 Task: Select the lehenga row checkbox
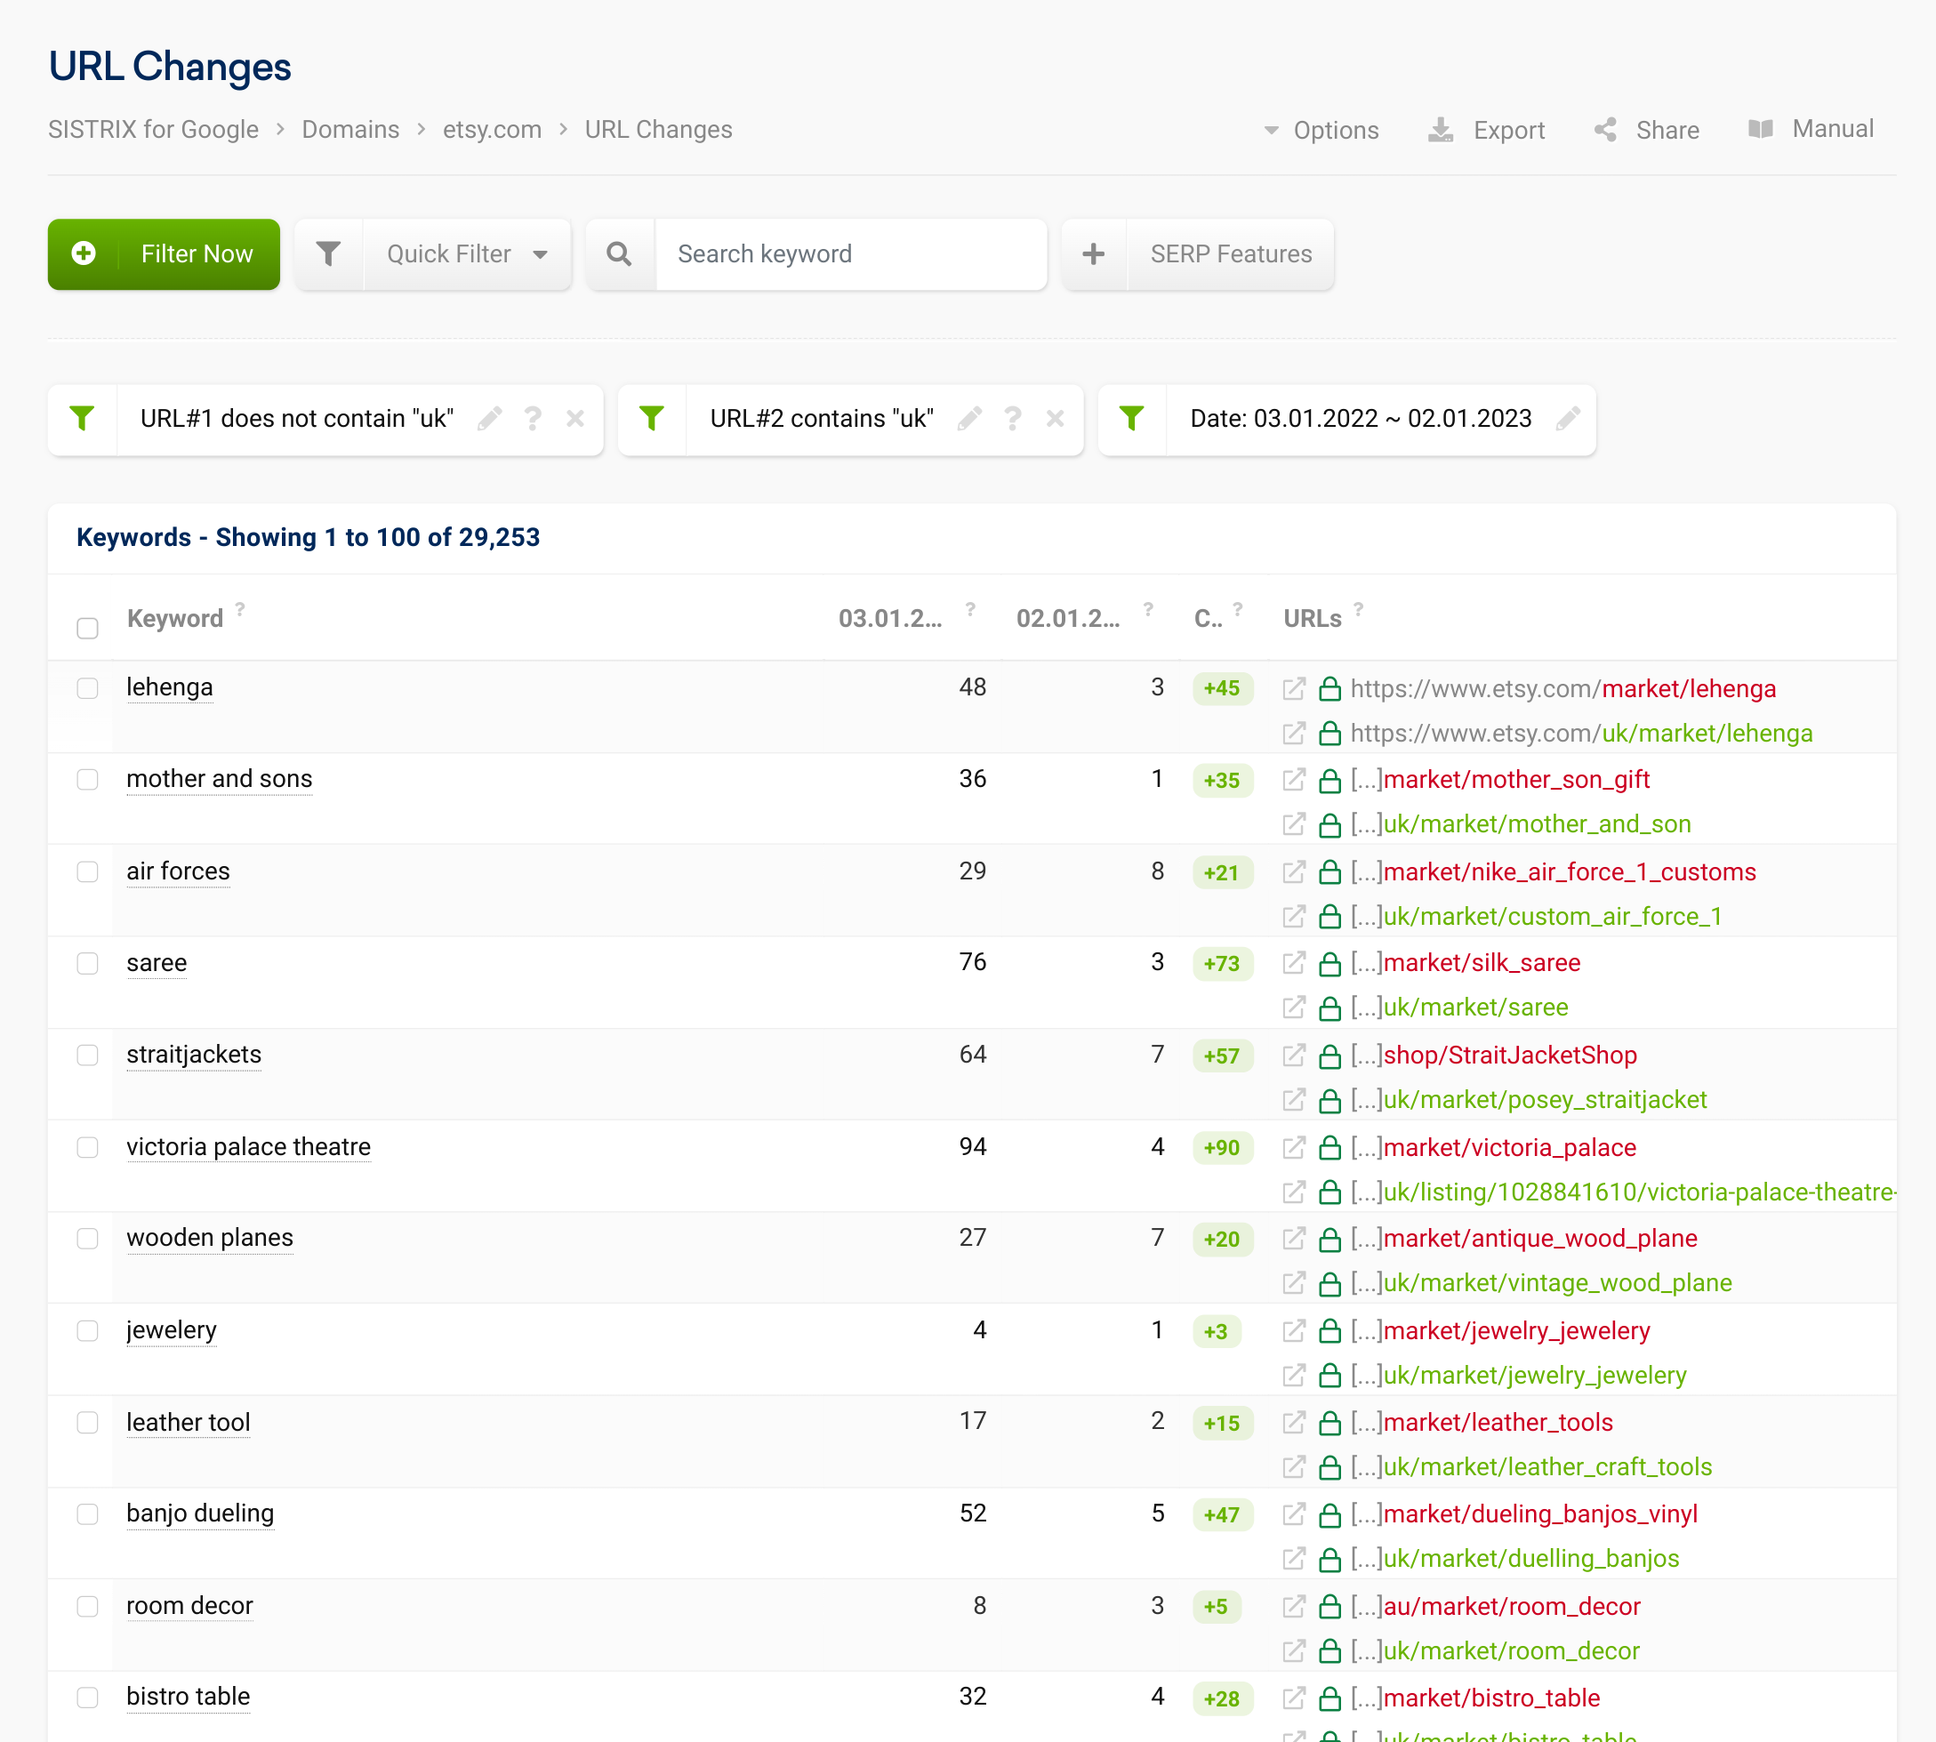click(88, 688)
